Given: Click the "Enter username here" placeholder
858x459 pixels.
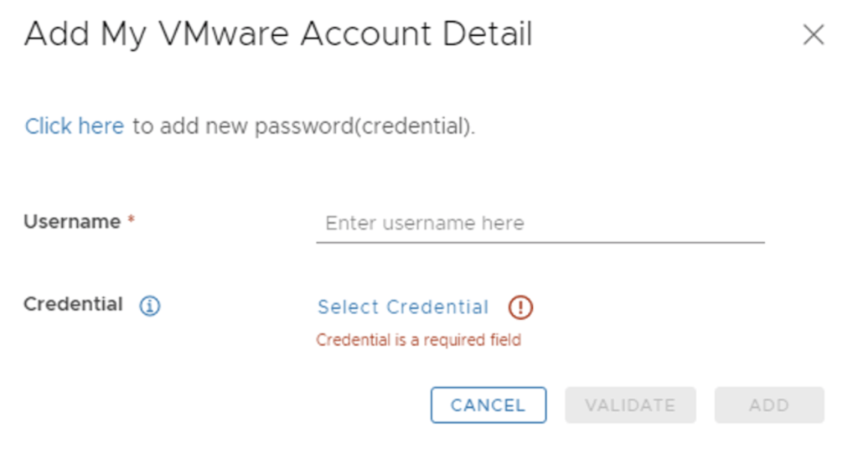Looking at the screenshot, I should coord(424,224).
